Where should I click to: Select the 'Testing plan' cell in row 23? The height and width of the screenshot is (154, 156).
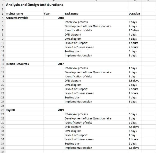[x=96, y=97]
